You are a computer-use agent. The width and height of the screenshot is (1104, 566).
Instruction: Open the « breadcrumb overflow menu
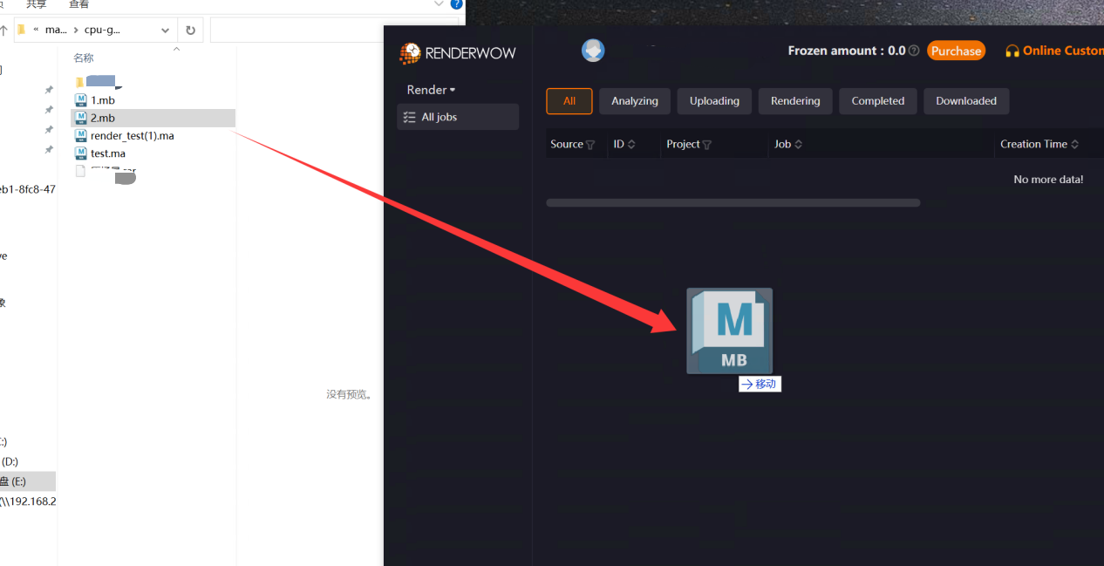point(36,30)
